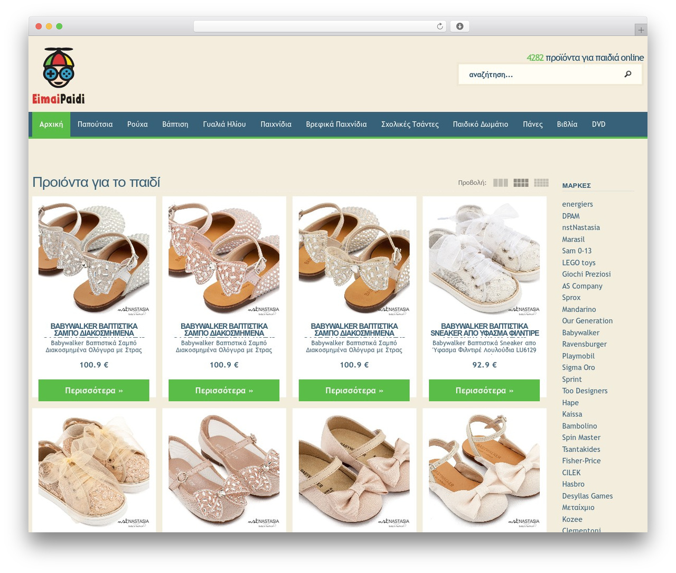
Task: Select Γυαλιά Ηλίου in the navigation
Action: coord(224,124)
